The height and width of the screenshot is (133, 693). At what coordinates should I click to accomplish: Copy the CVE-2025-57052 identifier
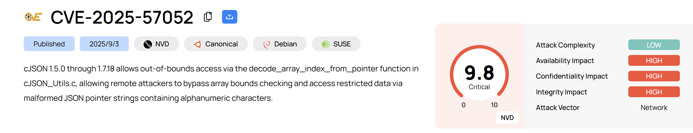click(208, 17)
